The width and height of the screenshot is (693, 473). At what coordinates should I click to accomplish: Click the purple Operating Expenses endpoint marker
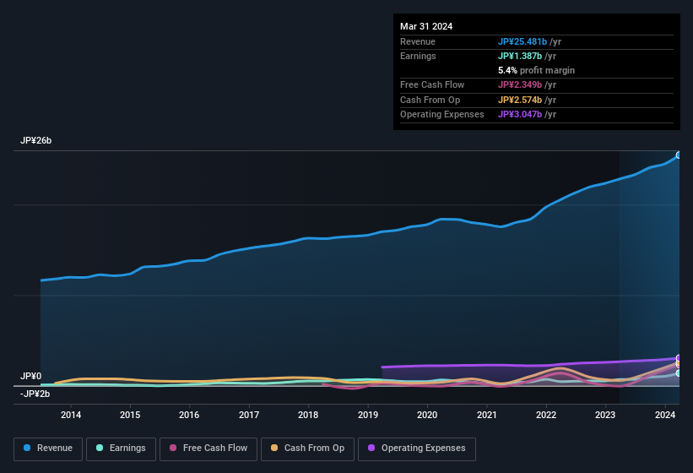coord(679,358)
